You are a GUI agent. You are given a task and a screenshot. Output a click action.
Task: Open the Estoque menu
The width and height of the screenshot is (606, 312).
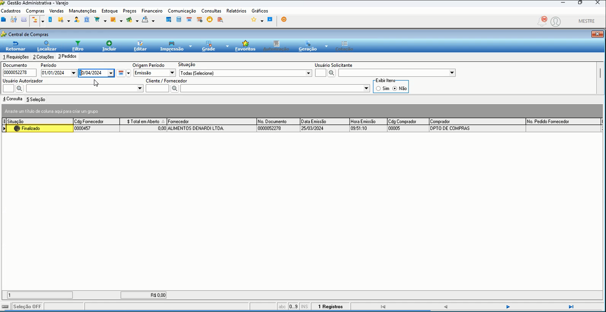tap(110, 11)
